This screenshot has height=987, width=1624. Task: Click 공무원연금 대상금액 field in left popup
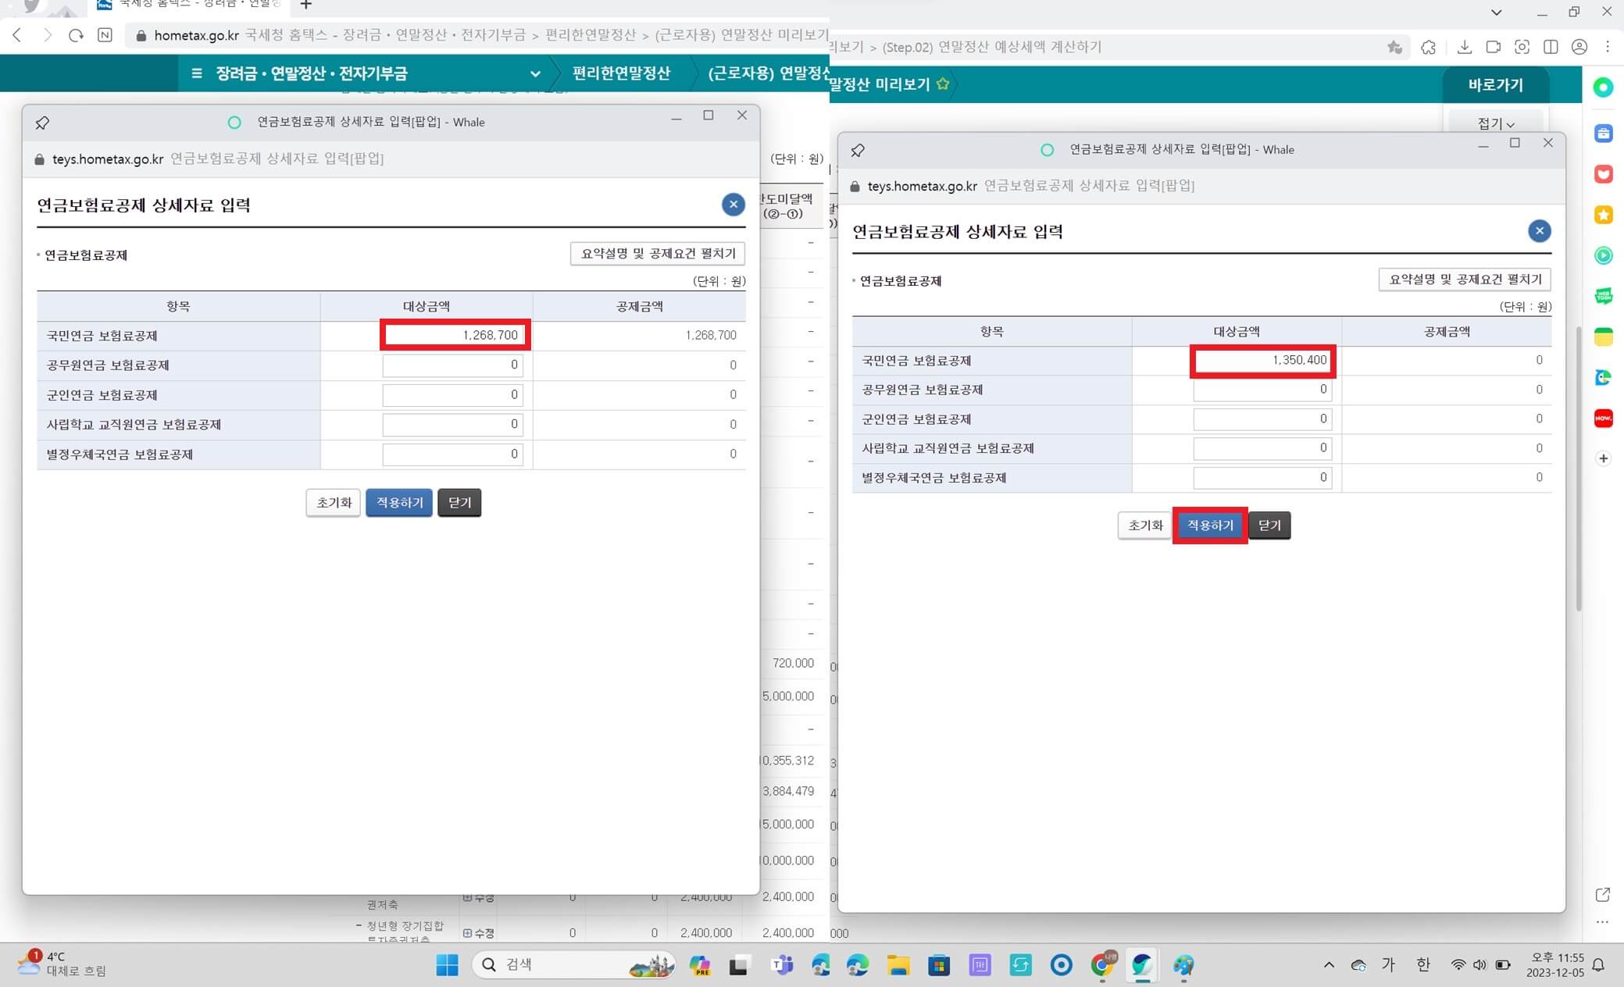(452, 365)
